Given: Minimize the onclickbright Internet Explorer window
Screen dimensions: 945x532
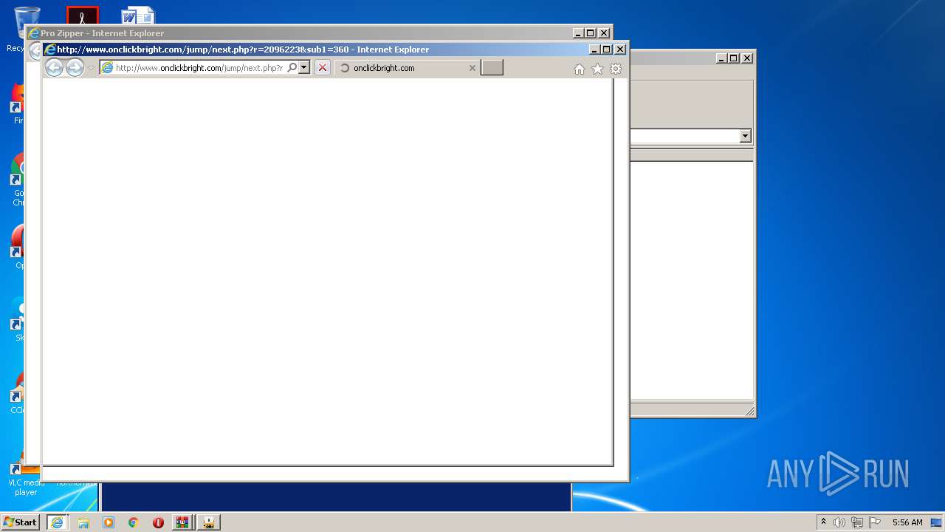Looking at the screenshot, I should coord(594,50).
